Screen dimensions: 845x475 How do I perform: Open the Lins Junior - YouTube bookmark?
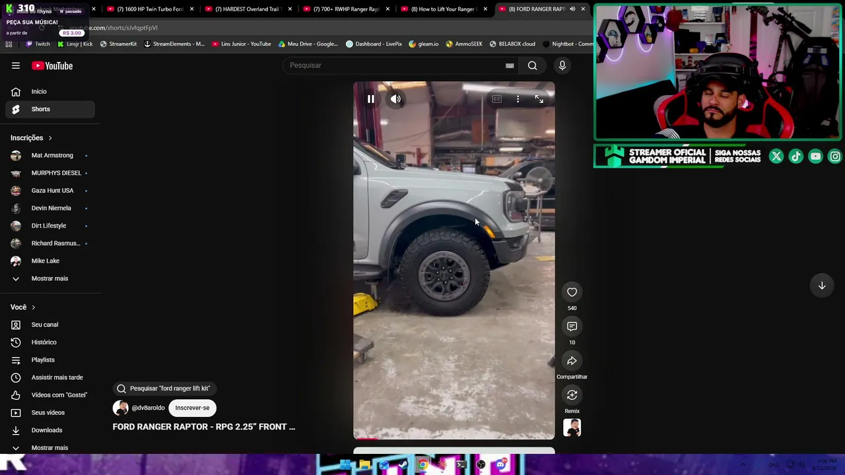(241, 44)
